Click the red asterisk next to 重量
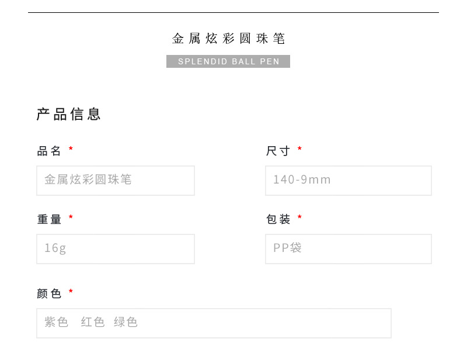The width and height of the screenshot is (467, 356). click(x=71, y=216)
